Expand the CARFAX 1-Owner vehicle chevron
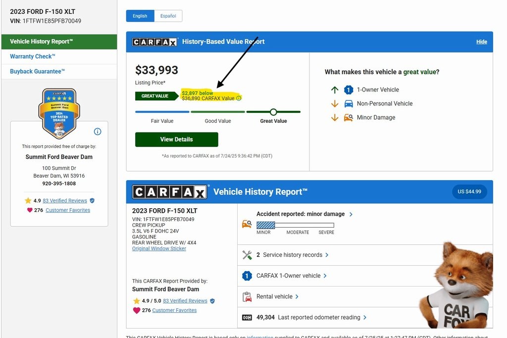 coord(325,276)
